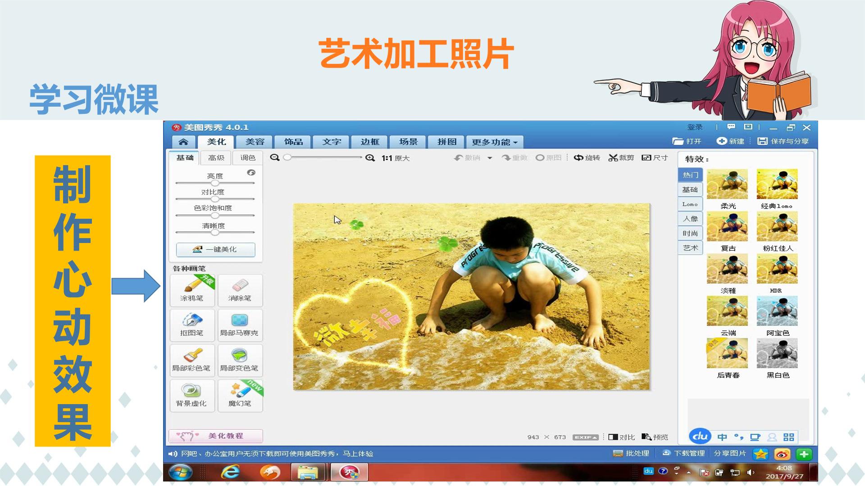Image resolution: width=865 pixels, height=486 pixels.
Task: Click the 亮度 brightness slider handle
Action: pyautogui.click(x=215, y=183)
